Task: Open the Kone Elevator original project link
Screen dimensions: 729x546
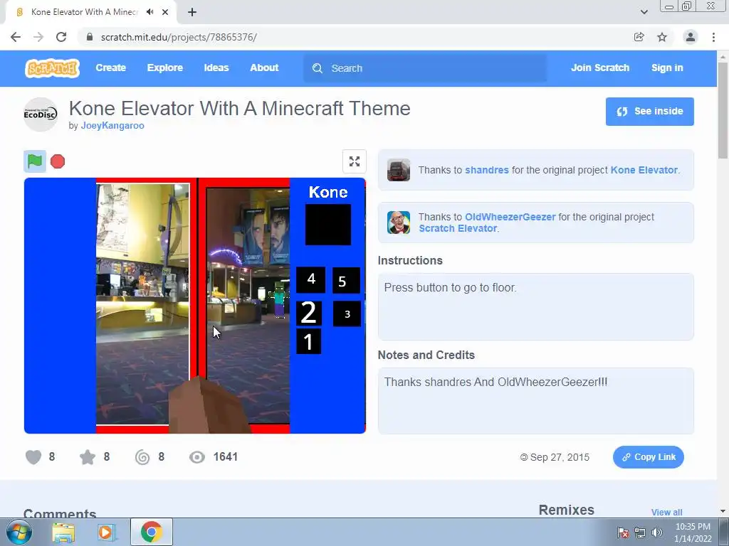Action: click(644, 170)
